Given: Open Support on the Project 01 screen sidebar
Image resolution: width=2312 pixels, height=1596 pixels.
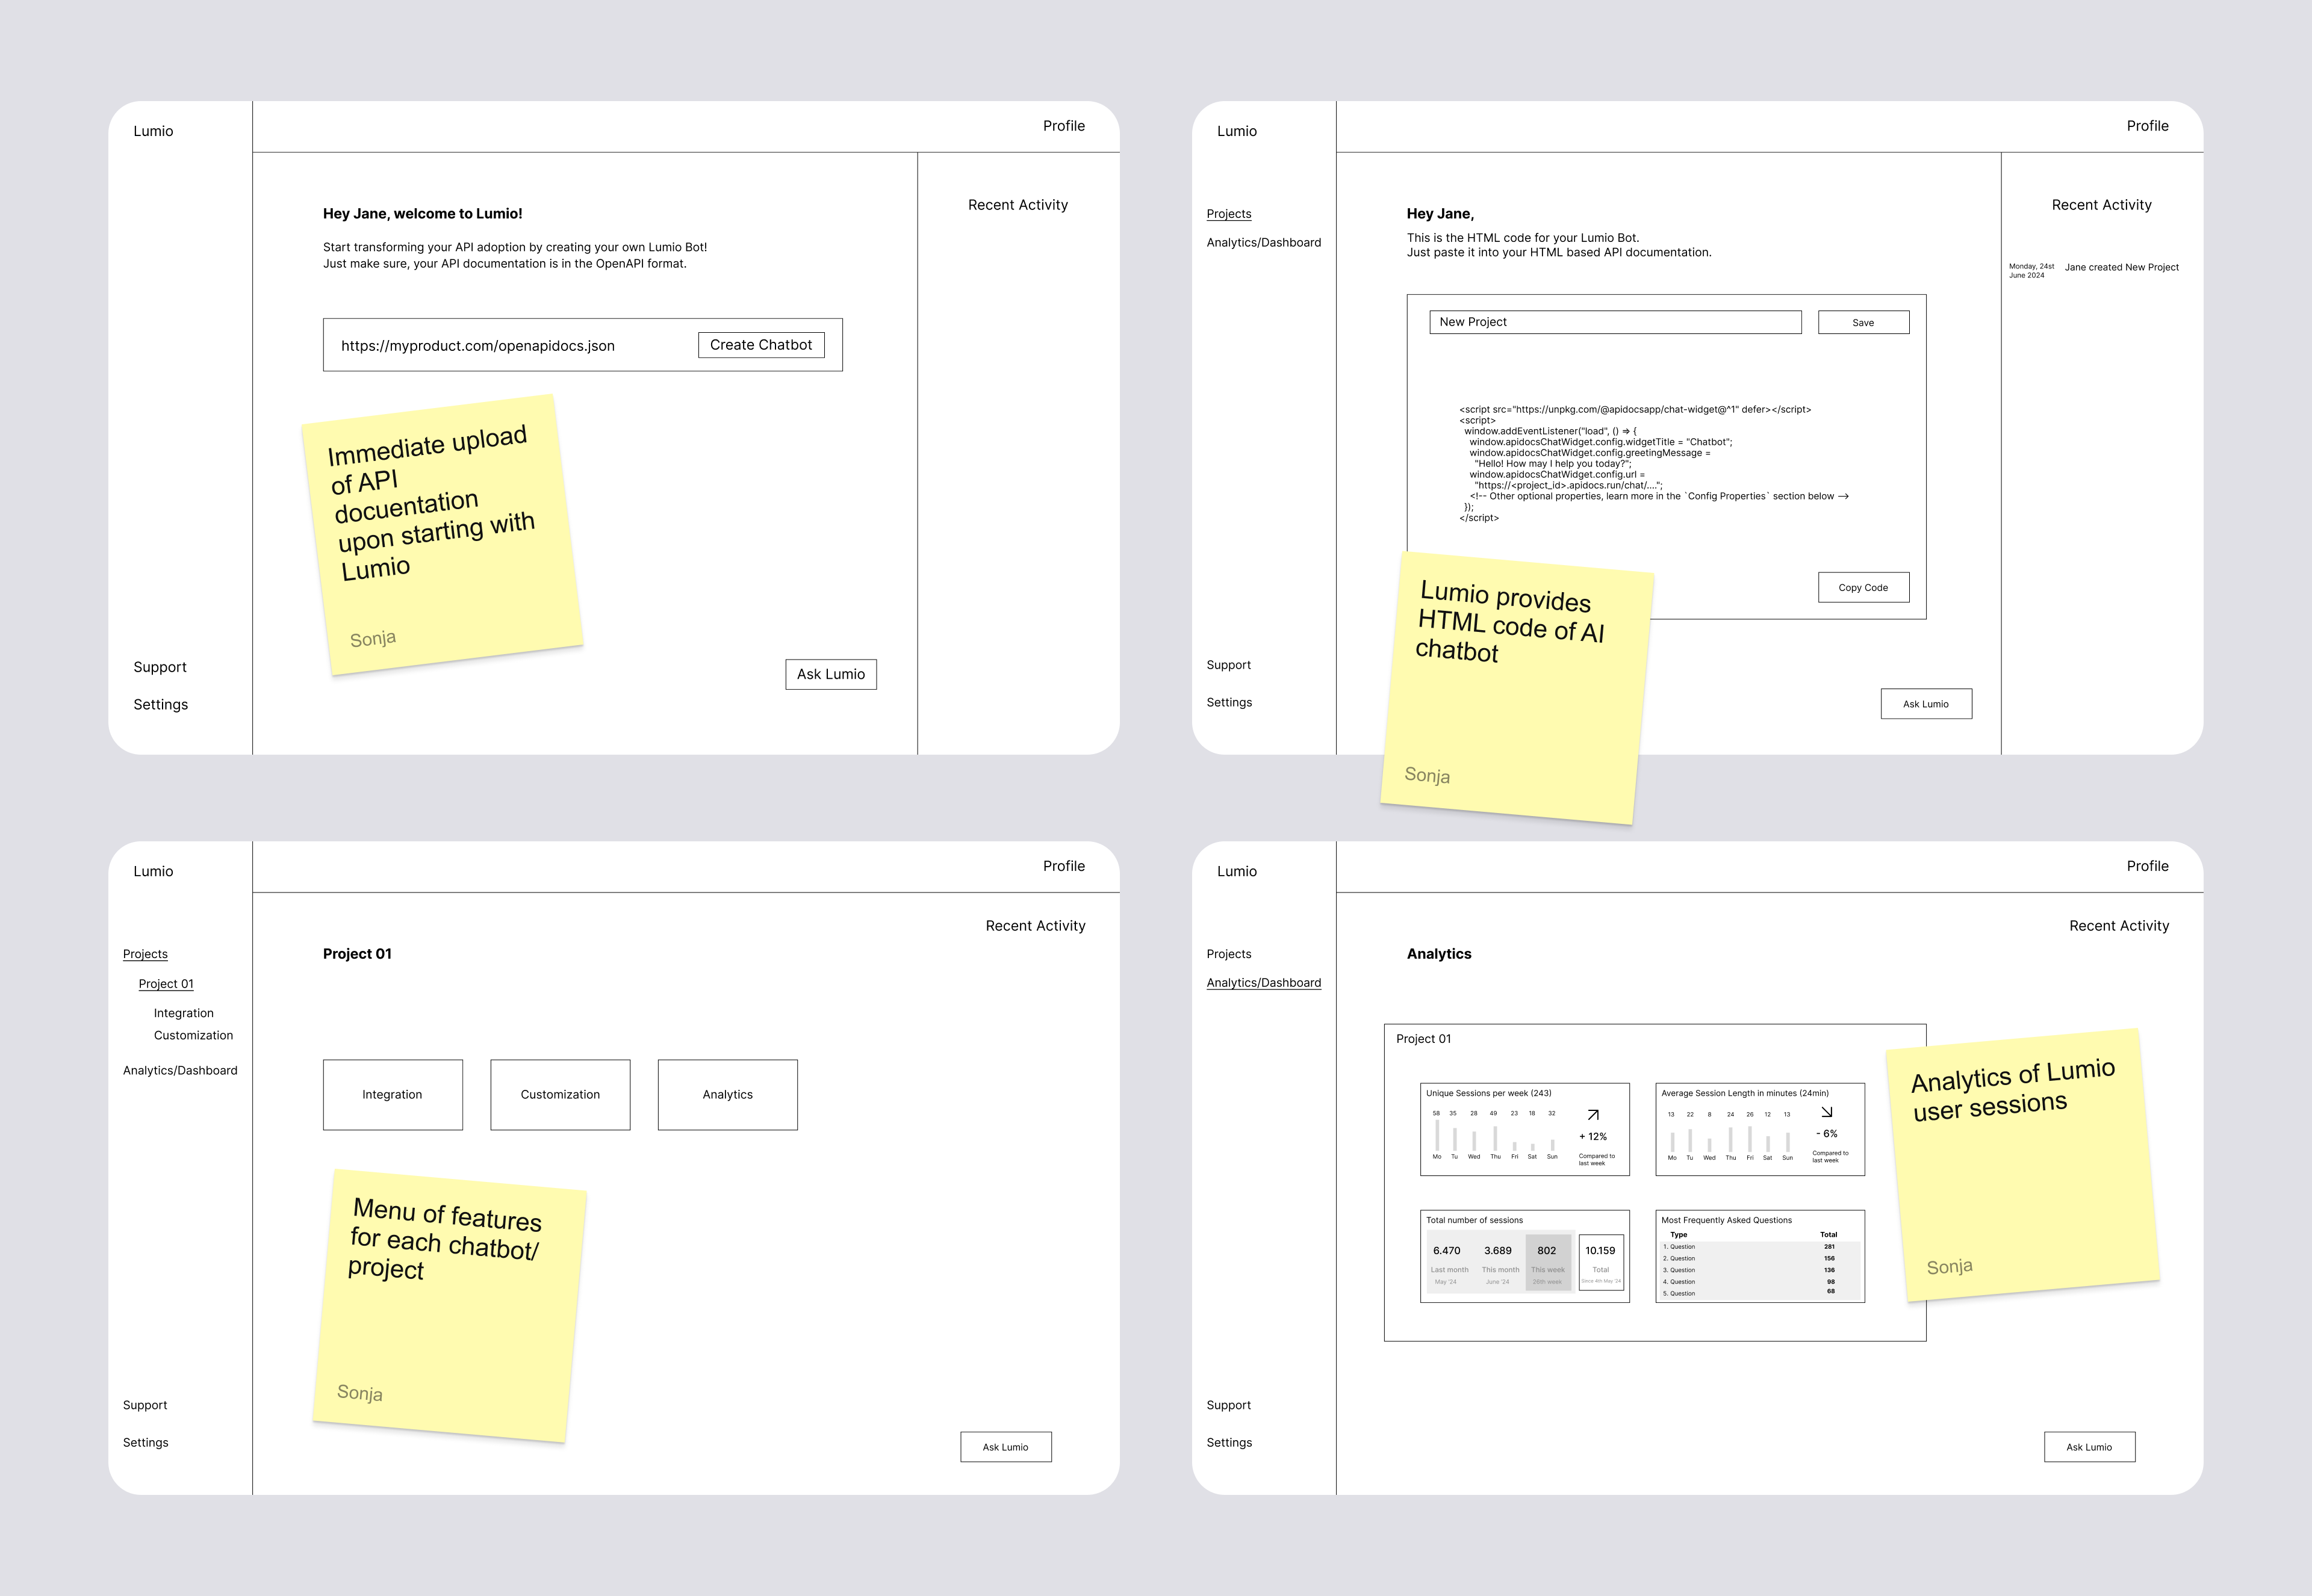Looking at the screenshot, I should click(x=145, y=1405).
